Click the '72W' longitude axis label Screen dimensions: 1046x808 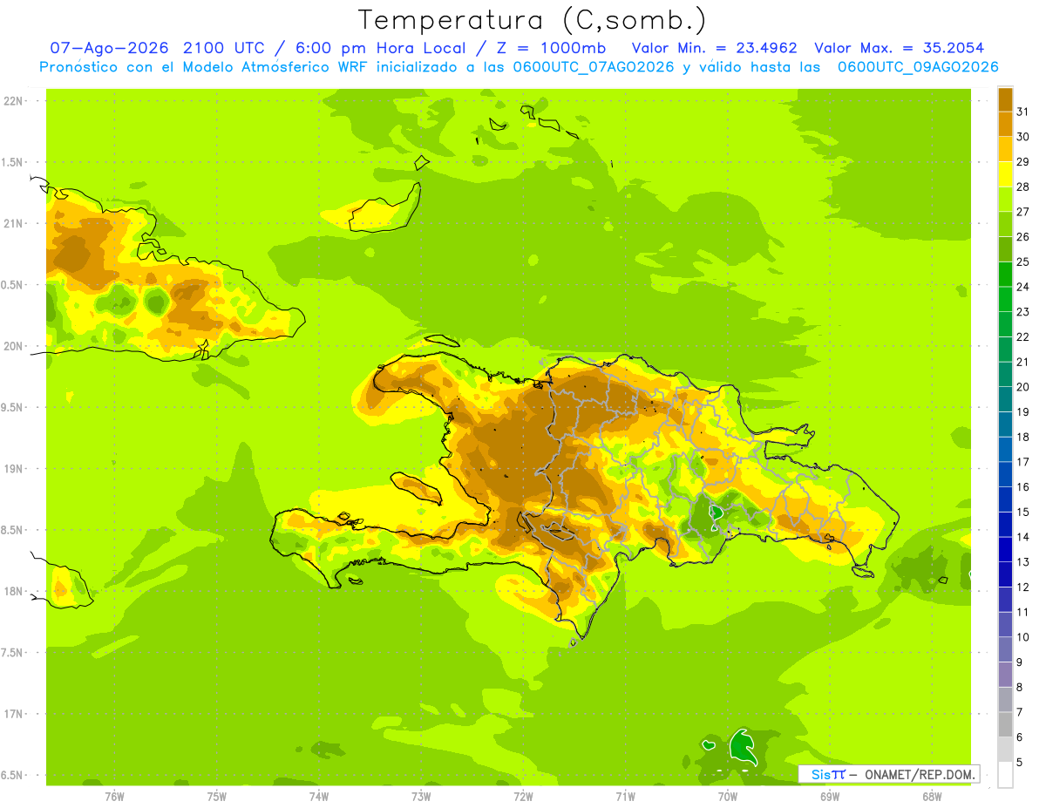click(523, 797)
